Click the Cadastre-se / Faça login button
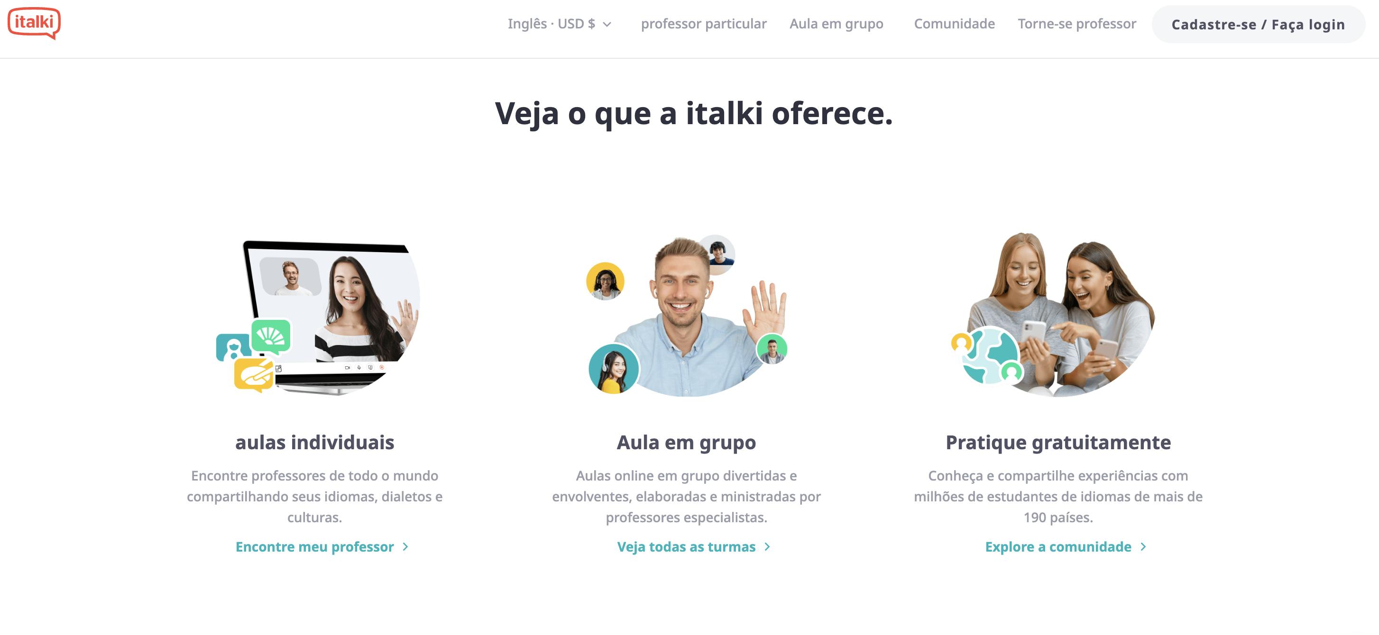 point(1258,25)
